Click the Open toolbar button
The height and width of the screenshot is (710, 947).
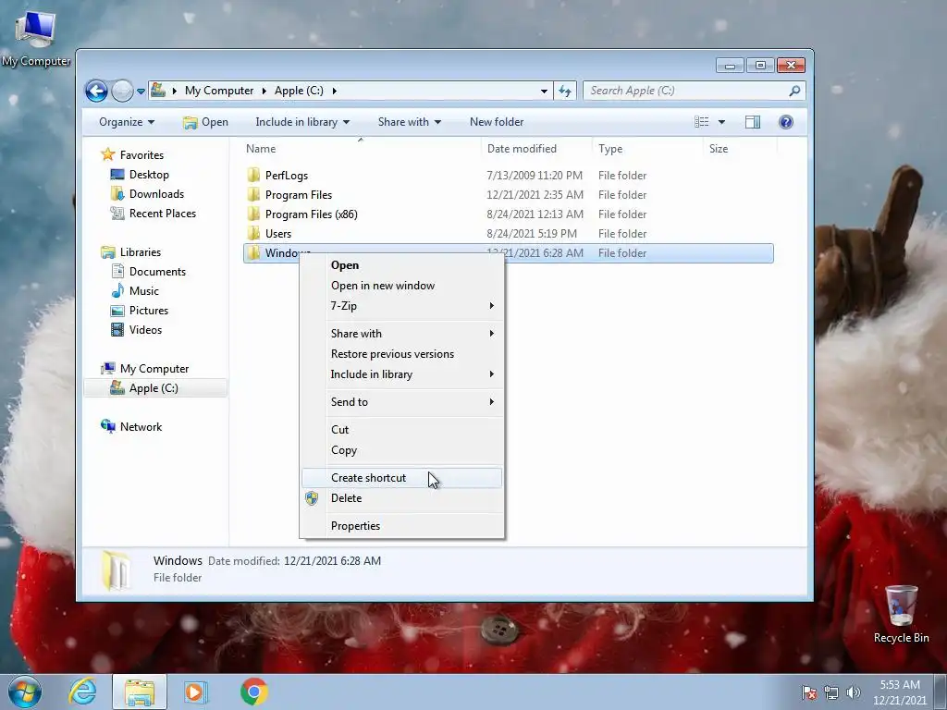click(x=205, y=122)
